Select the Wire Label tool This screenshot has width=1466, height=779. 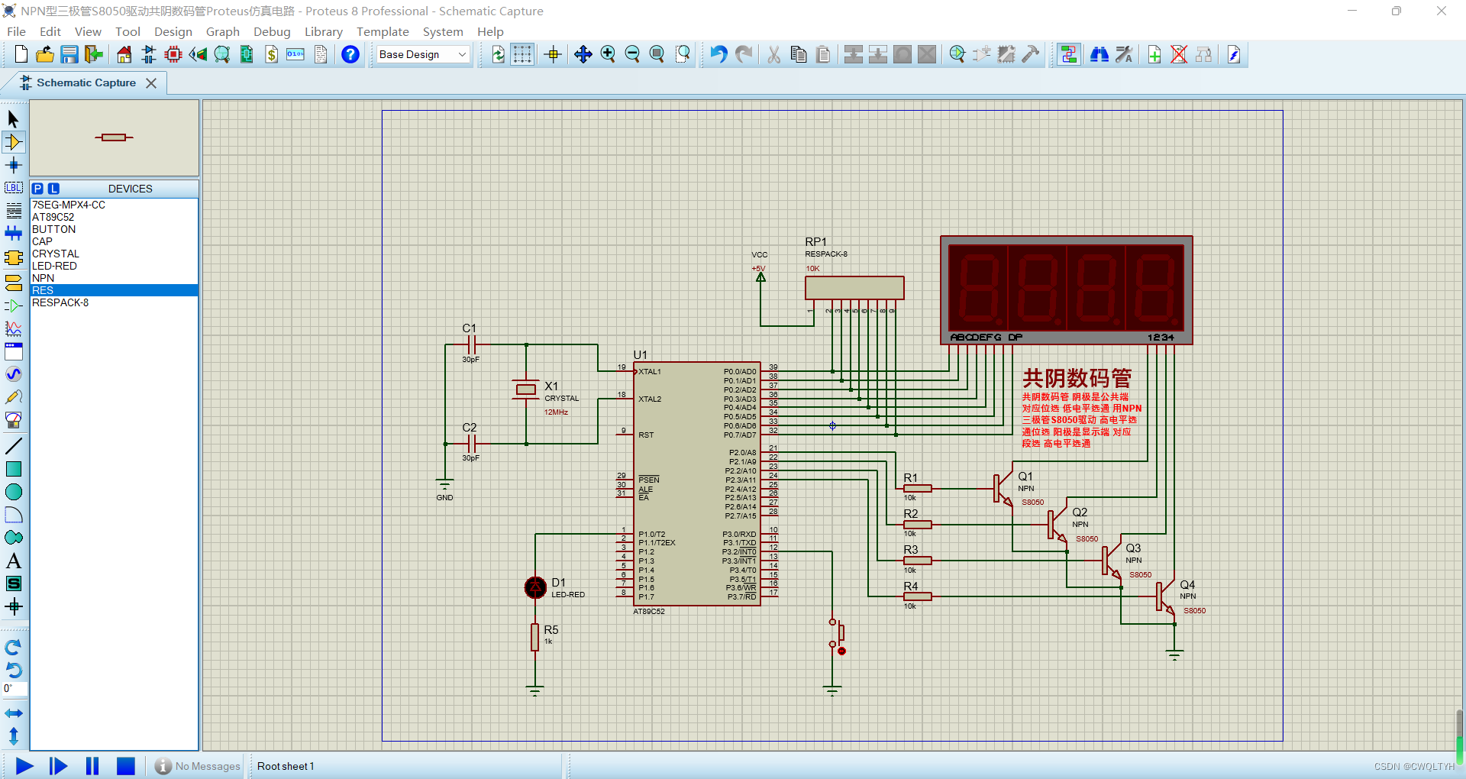(13, 188)
